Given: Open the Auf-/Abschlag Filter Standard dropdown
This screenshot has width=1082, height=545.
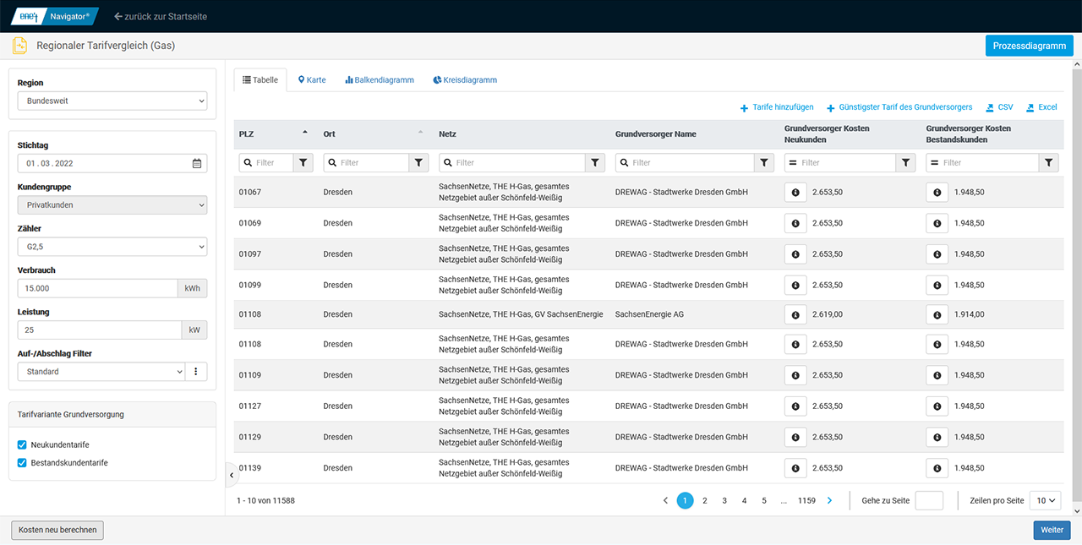Looking at the screenshot, I should click(x=101, y=372).
